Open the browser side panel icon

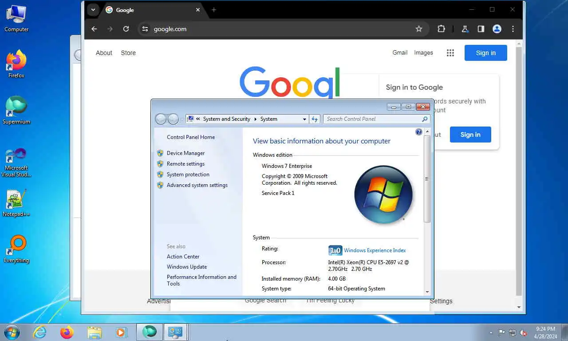[x=481, y=29]
